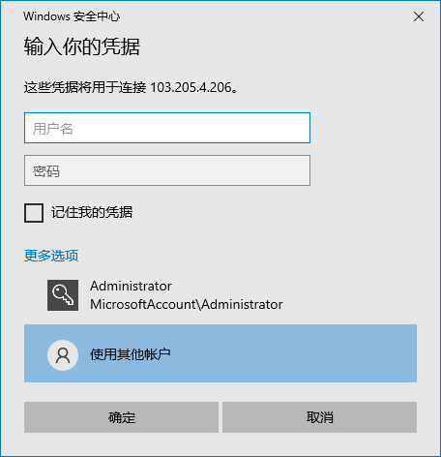Click the 输入你的凭据 heading
Image resolution: width=441 pixels, height=457 pixels.
click(x=82, y=46)
